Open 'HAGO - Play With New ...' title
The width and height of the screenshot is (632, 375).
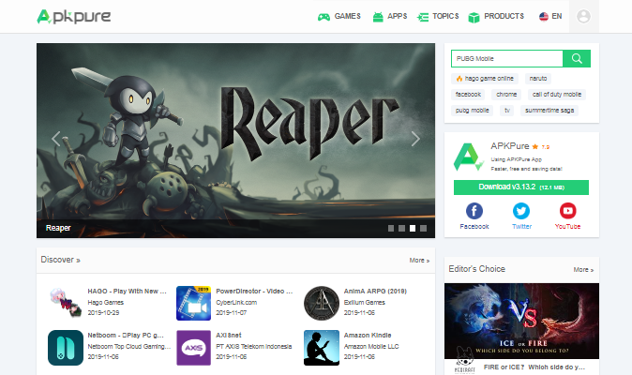coord(127,292)
